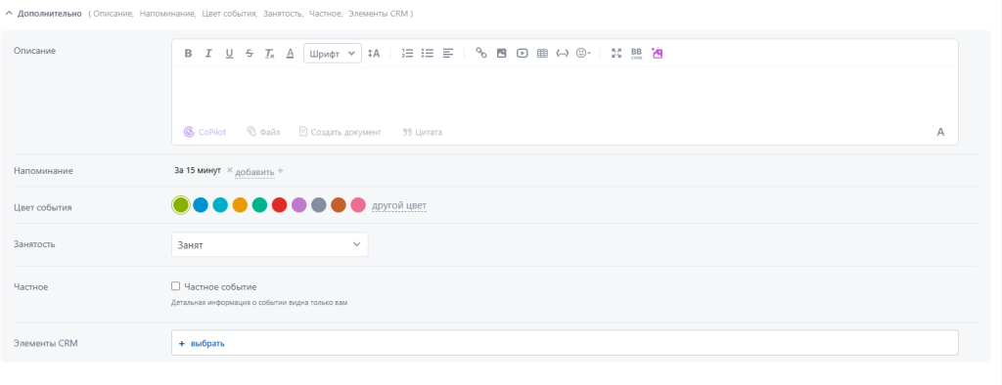This screenshot has width=1002, height=385.
Task: Select the cyan event color
Action: point(220,205)
